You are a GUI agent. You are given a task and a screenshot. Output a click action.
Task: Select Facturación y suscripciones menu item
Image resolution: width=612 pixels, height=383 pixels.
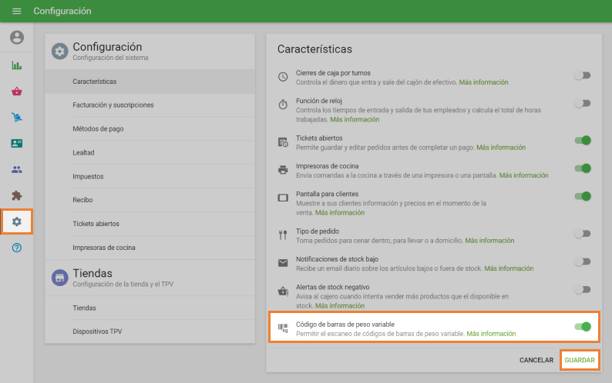point(113,105)
